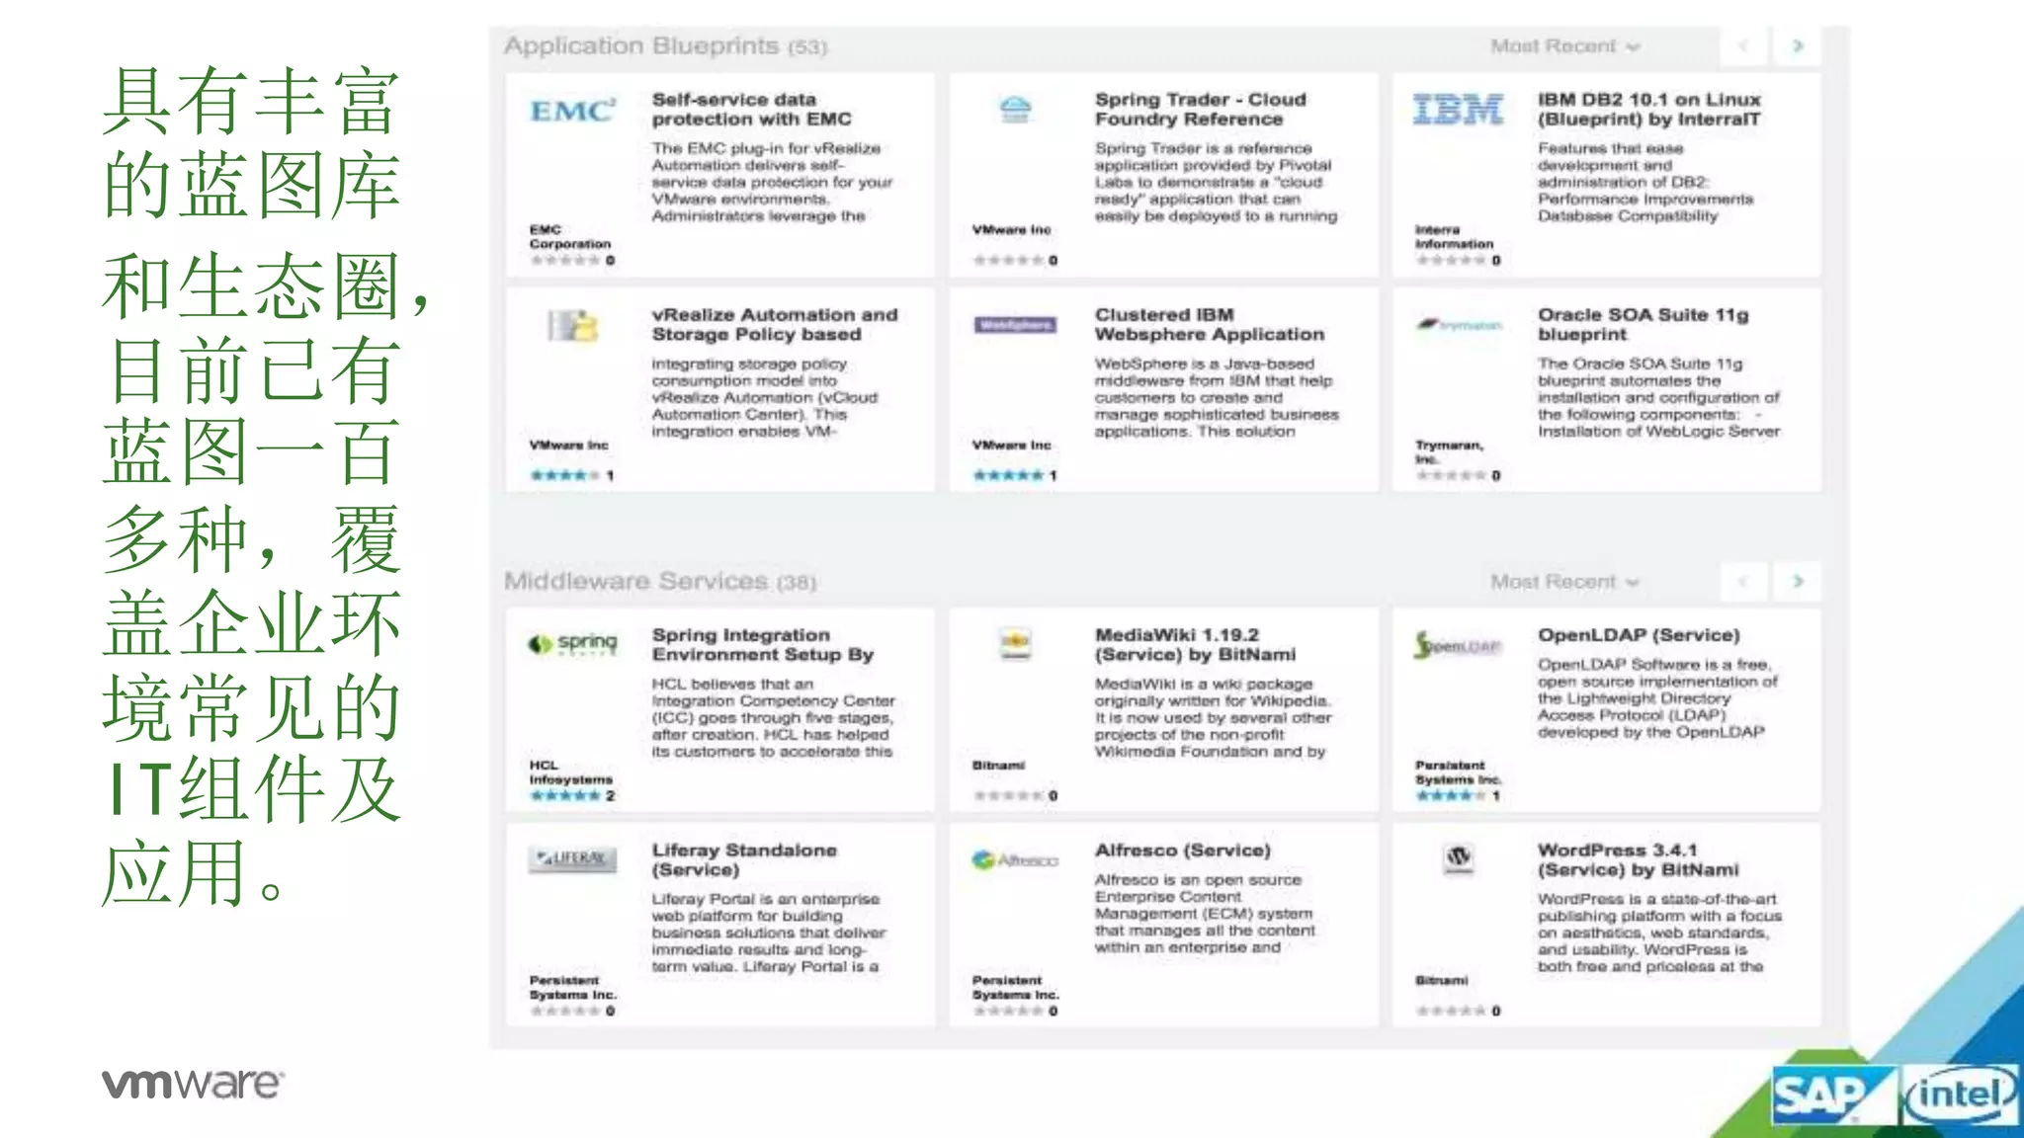
Task: Click the EMC logo icon
Action: (572, 111)
